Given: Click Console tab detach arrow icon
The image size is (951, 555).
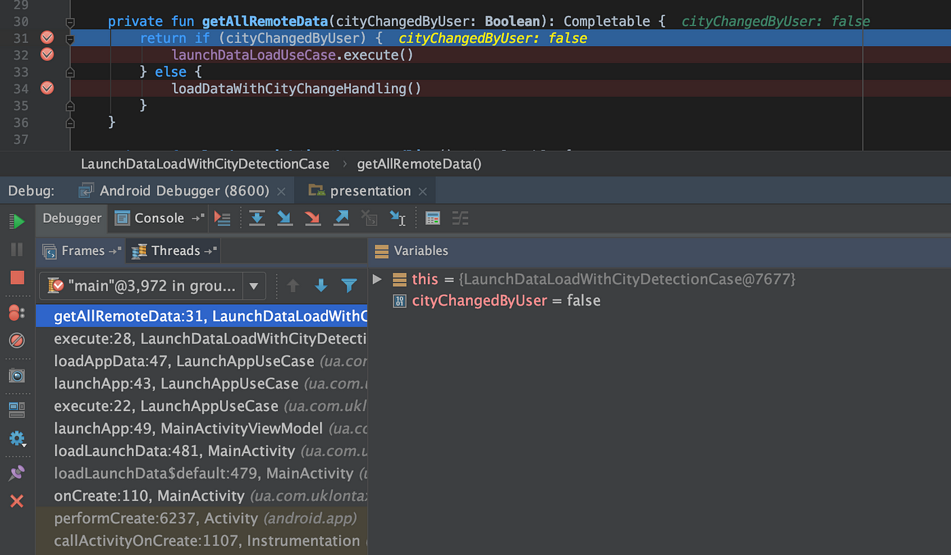Looking at the screenshot, I should (x=198, y=218).
